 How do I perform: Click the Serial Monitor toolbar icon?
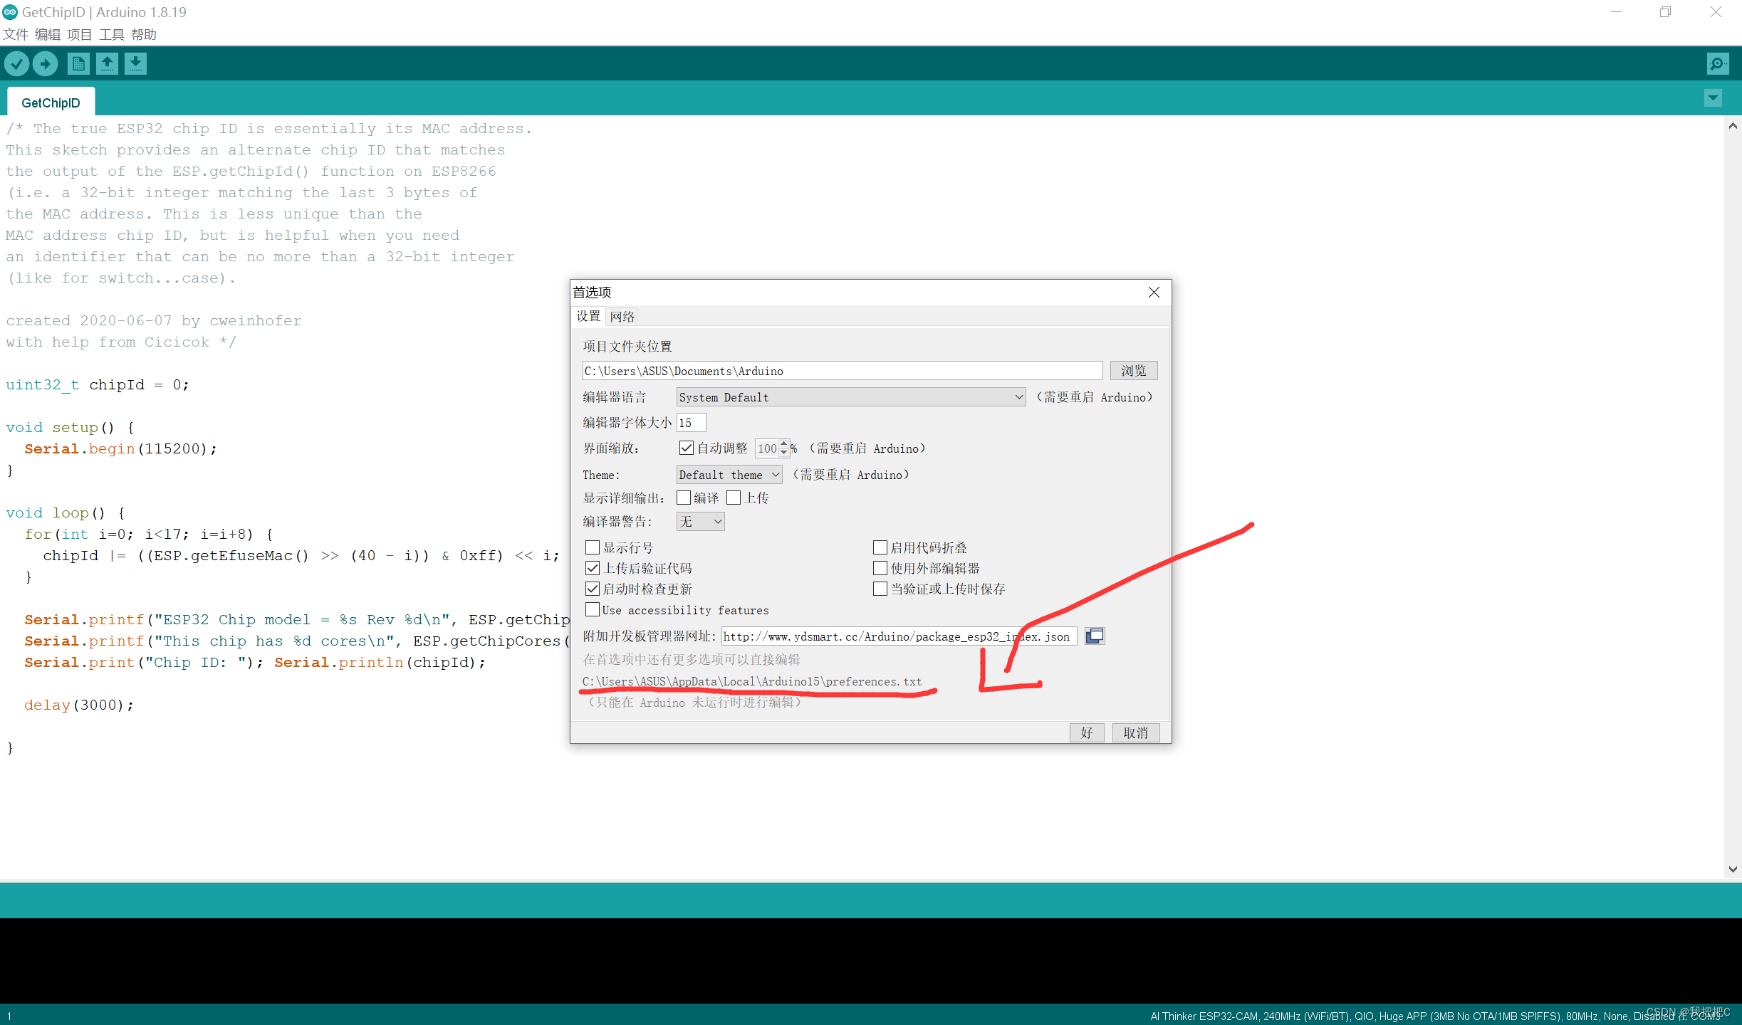[x=1718, y=63]
